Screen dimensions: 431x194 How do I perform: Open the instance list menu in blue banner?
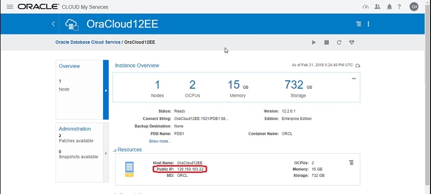click(358, 24)
